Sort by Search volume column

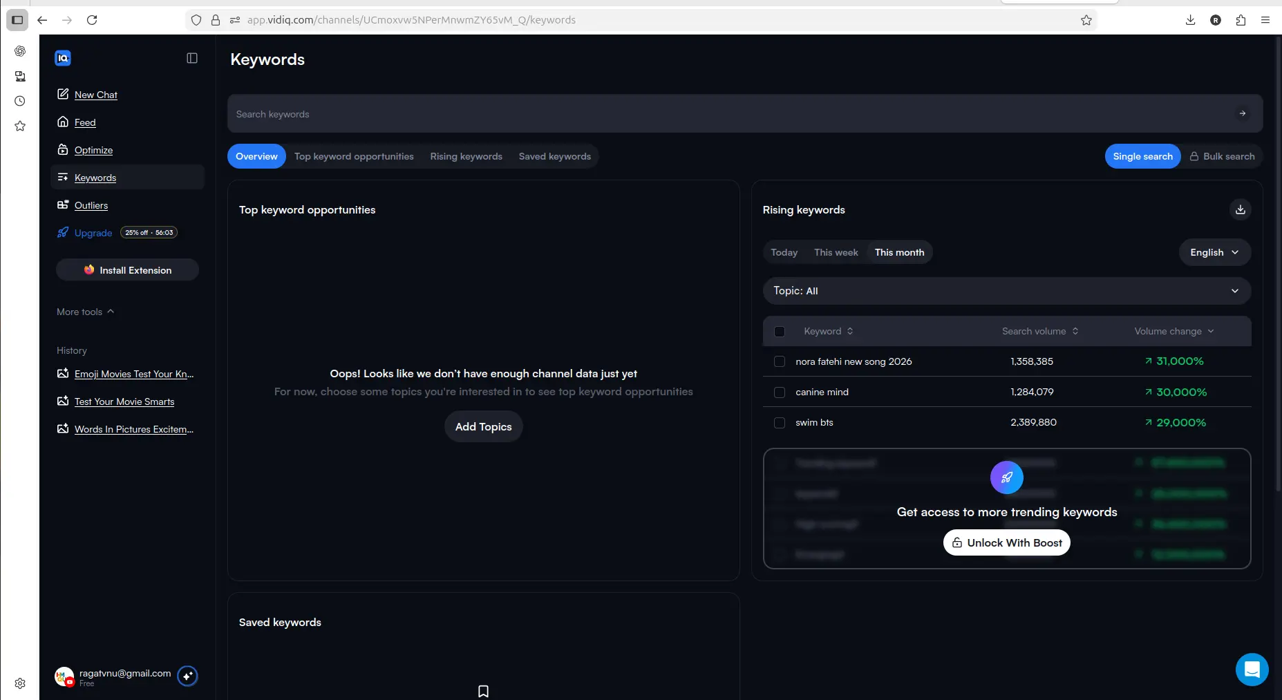(1040, 331)
